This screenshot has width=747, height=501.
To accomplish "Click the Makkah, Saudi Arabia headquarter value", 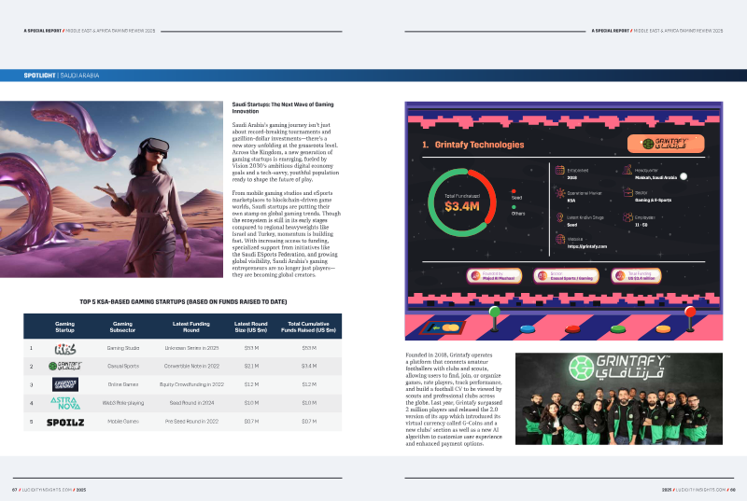I will [x=655, y=177].
